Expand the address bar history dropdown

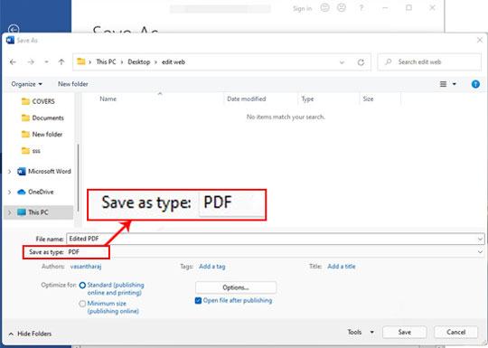tap(342, 62)
